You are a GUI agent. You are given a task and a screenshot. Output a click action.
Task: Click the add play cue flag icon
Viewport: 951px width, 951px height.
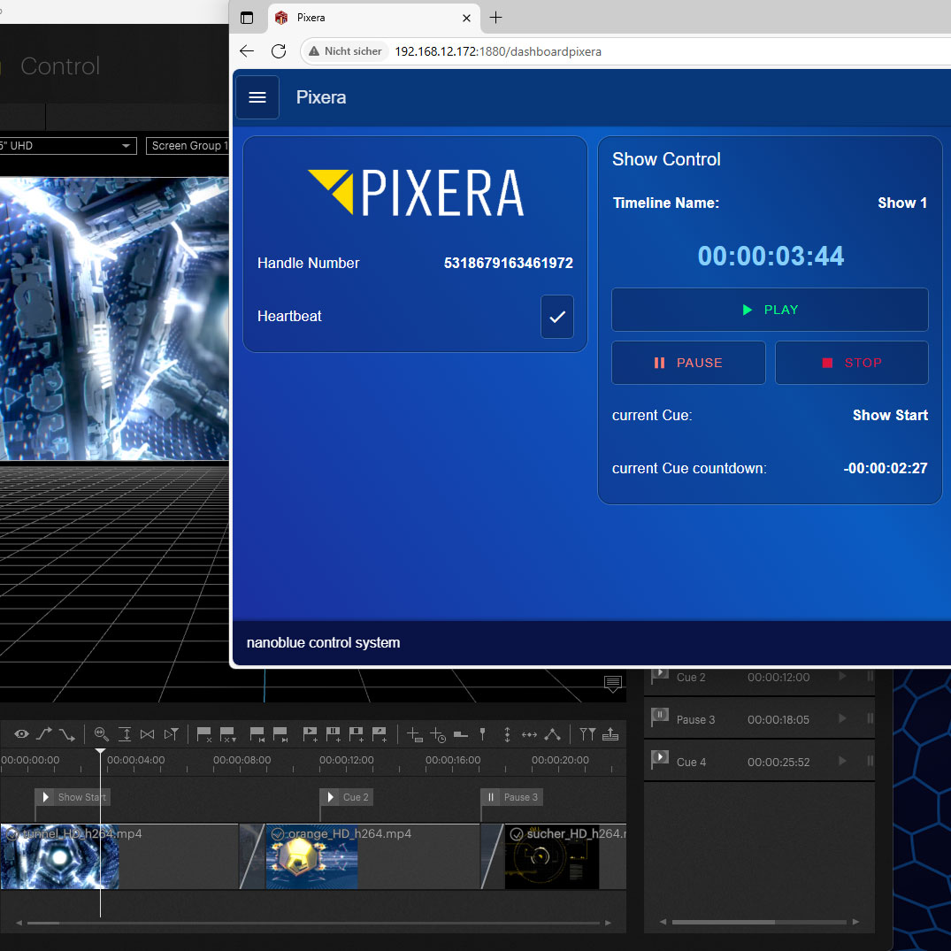coord(311,734)
